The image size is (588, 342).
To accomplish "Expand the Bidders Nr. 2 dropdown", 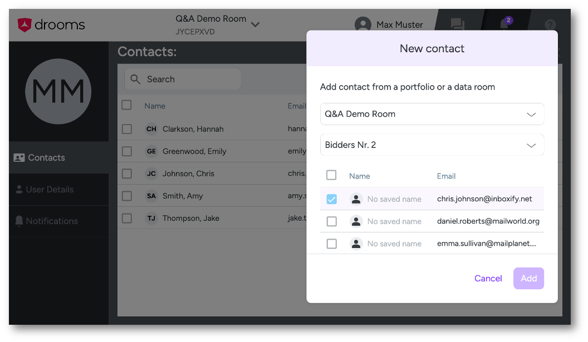I will click(x=432, y=145).
